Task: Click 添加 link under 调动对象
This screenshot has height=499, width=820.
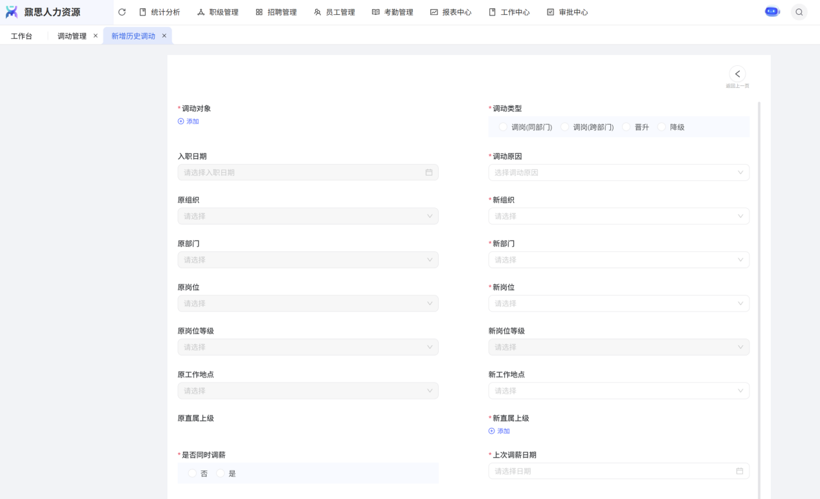Action: (189, 122)
